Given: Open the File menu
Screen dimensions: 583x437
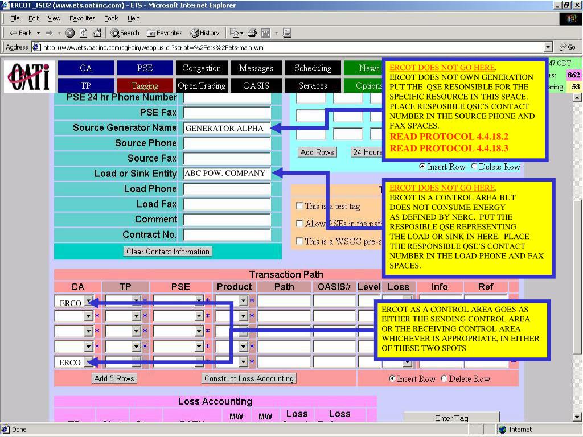Looking at the screenshot, I should point(15,18).
